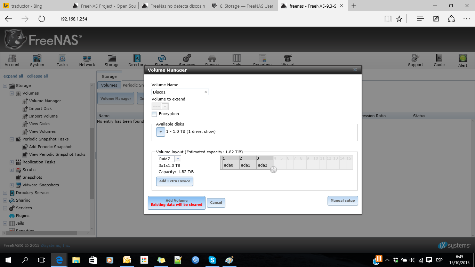Expand the Services tree node
The image size is (475, 267).
point(5,208)
